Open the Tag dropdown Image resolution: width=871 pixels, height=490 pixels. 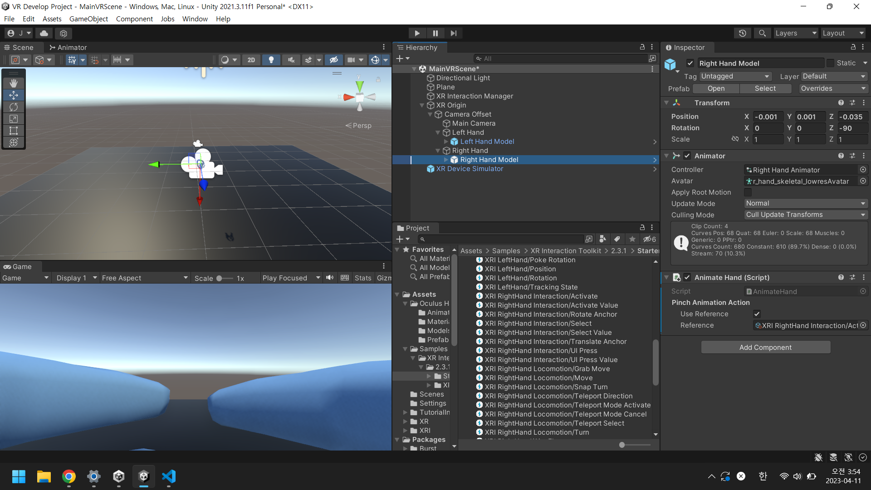pos(735,76)
